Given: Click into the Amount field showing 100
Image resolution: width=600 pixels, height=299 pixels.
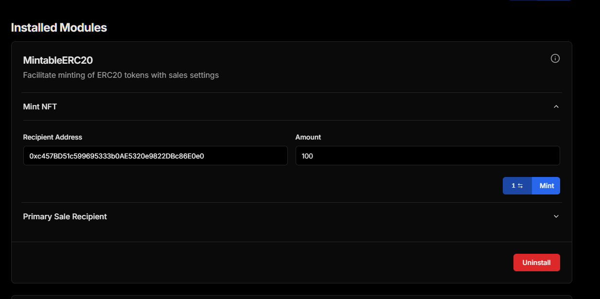Looking at the screenshot, I should click(x=427, y=156).
